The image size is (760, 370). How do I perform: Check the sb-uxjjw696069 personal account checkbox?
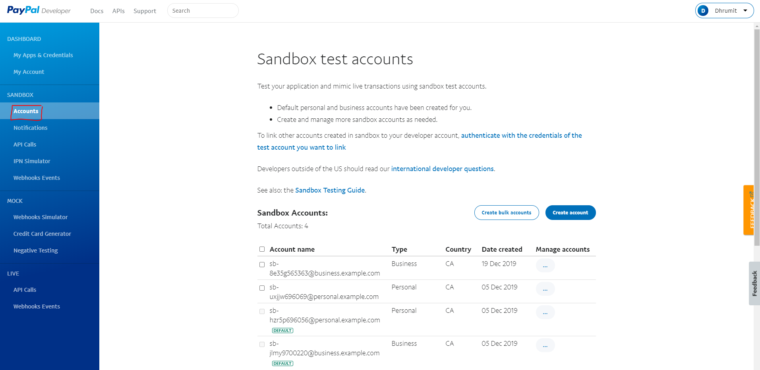(x=262, y=288)
